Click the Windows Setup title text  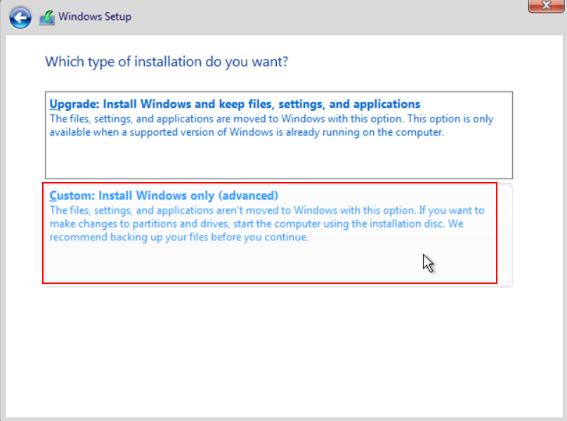(95, 17)
